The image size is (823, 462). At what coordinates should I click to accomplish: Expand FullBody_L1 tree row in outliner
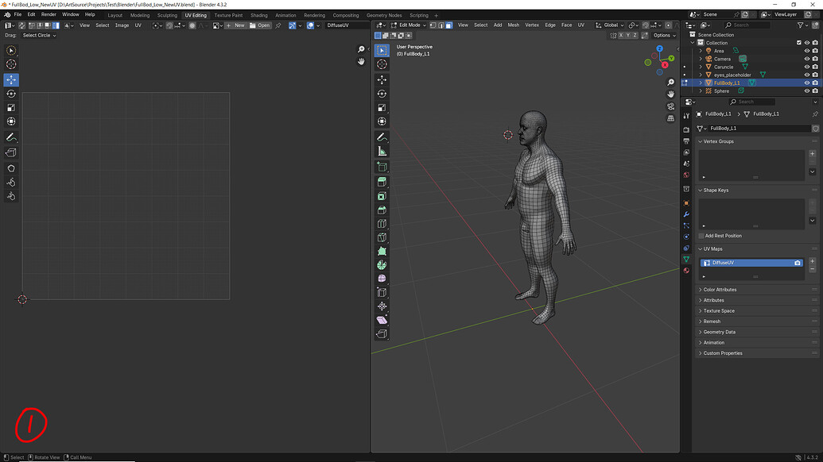click(701, 83)
